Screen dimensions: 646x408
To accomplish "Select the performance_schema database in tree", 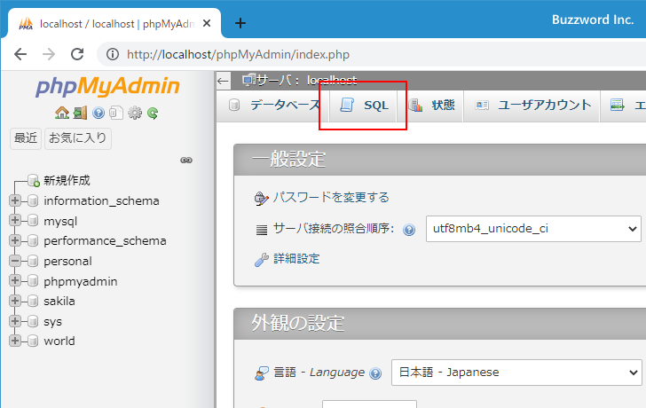I will 105,241.
